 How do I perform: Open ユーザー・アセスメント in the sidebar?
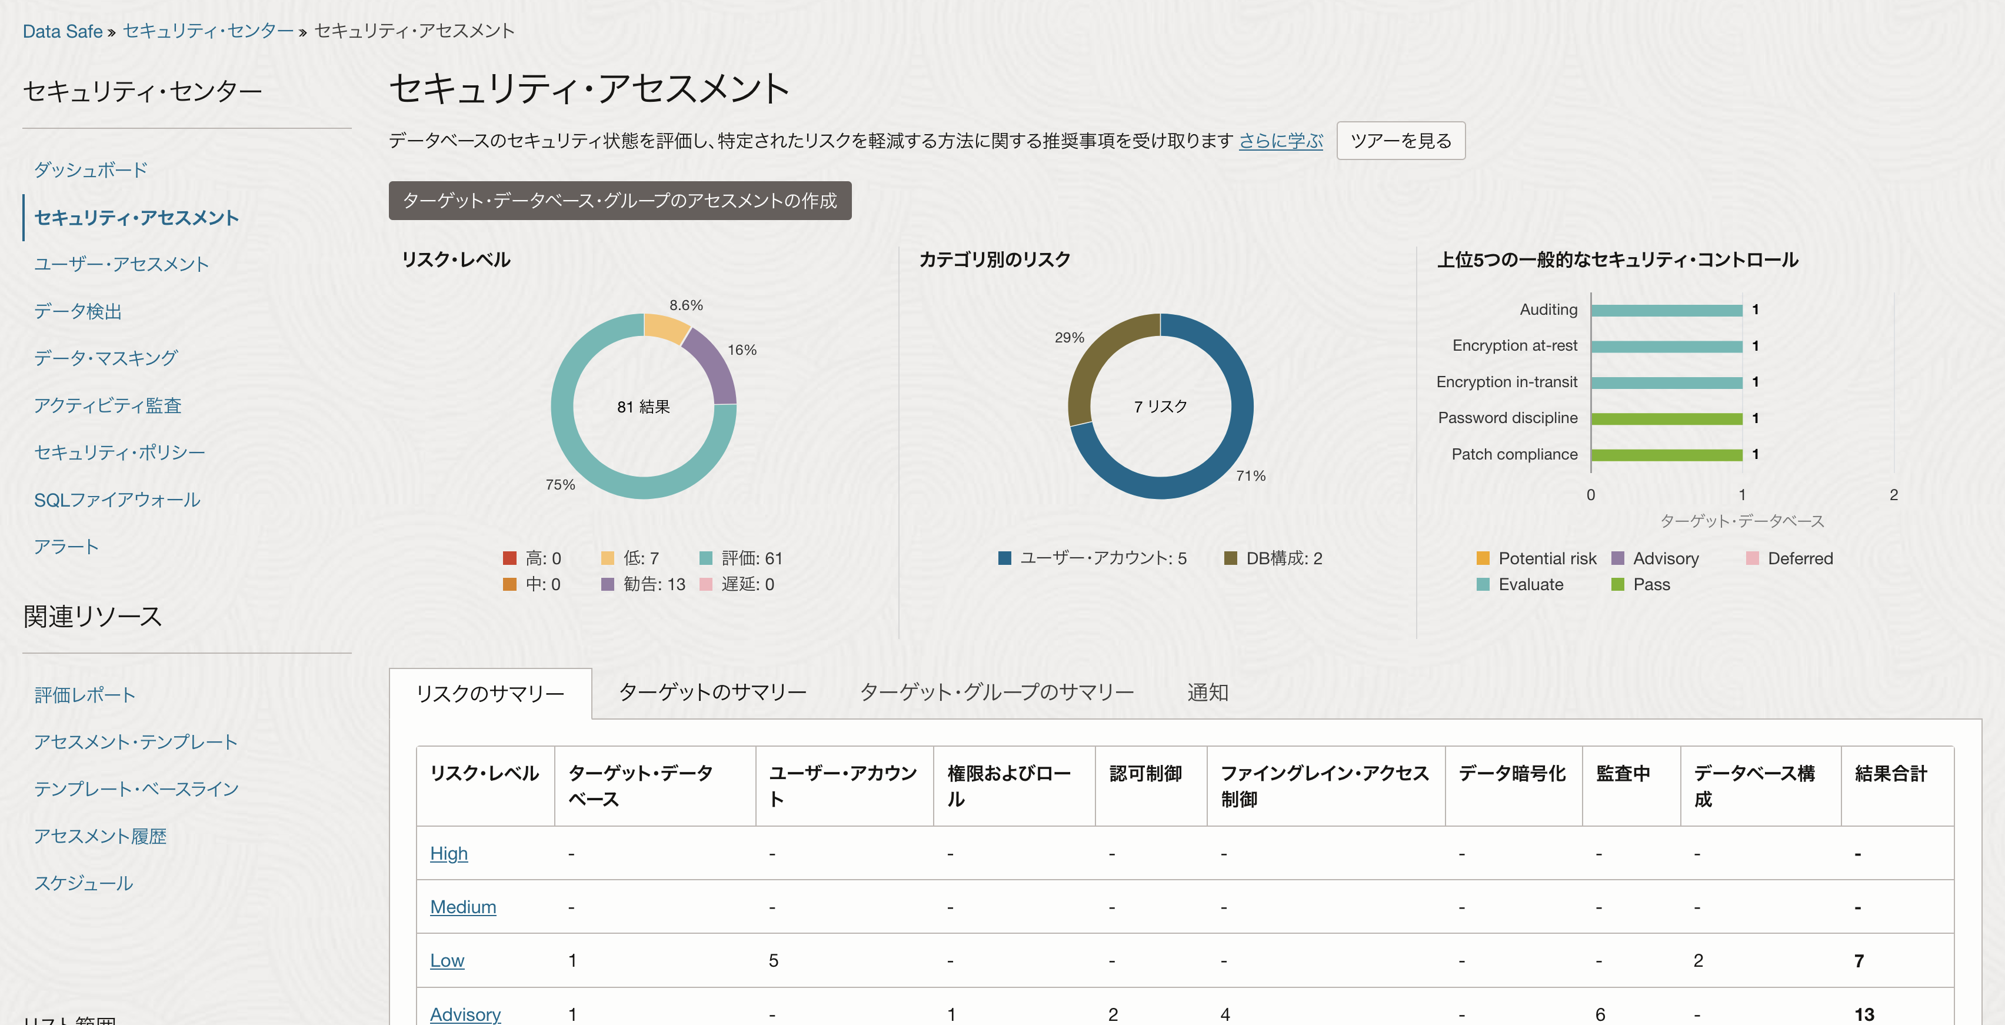[121, 264]
